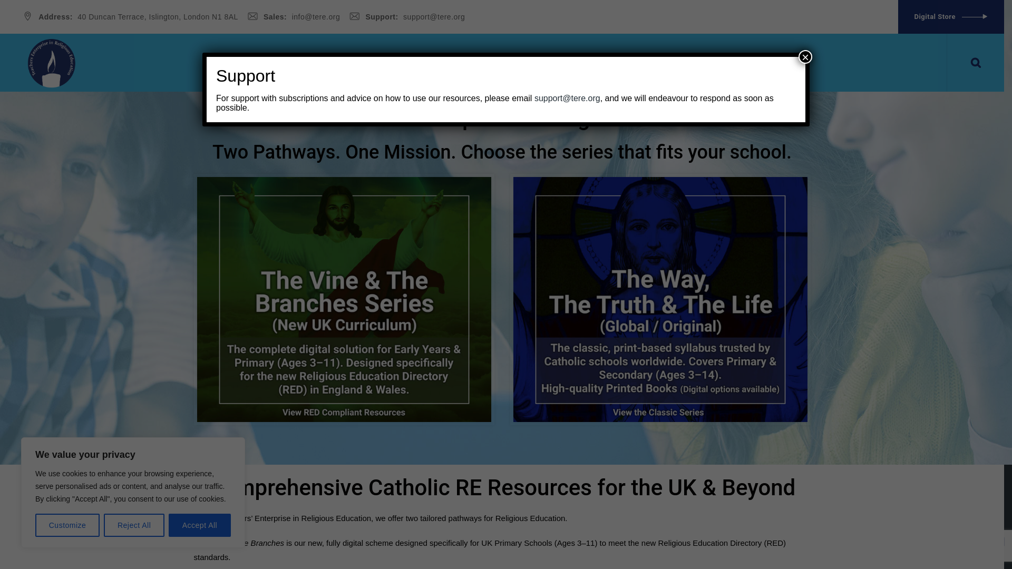Screen dimensions: 1012x569
Task: Email info@tere.org sales address
Action: click(316, 17)
